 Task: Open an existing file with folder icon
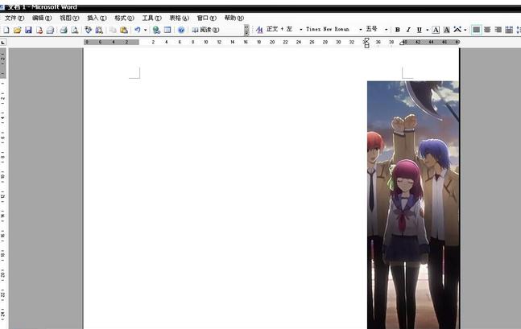(x=17, y=31)
